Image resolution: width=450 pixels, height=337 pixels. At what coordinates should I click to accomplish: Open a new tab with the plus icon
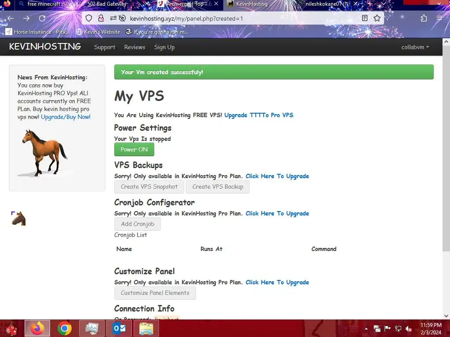point(370,4)
